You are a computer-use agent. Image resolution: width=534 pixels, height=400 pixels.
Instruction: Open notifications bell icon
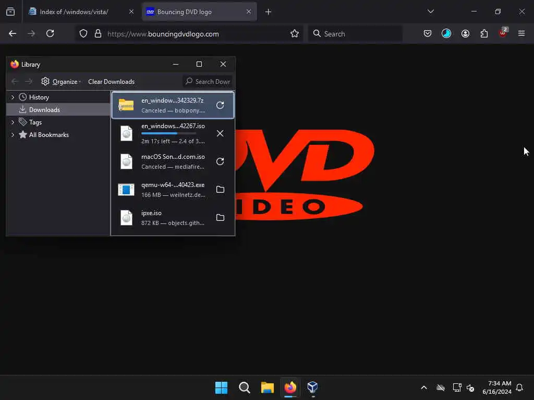tap(519, 387)
